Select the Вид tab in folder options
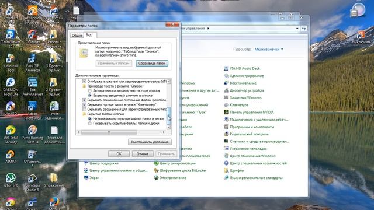This screenshot has height=210, width=374. 88,35
